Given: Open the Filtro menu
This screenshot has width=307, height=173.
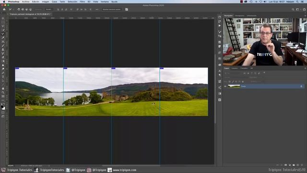Looking at the screenshot, I should (83, 1).
